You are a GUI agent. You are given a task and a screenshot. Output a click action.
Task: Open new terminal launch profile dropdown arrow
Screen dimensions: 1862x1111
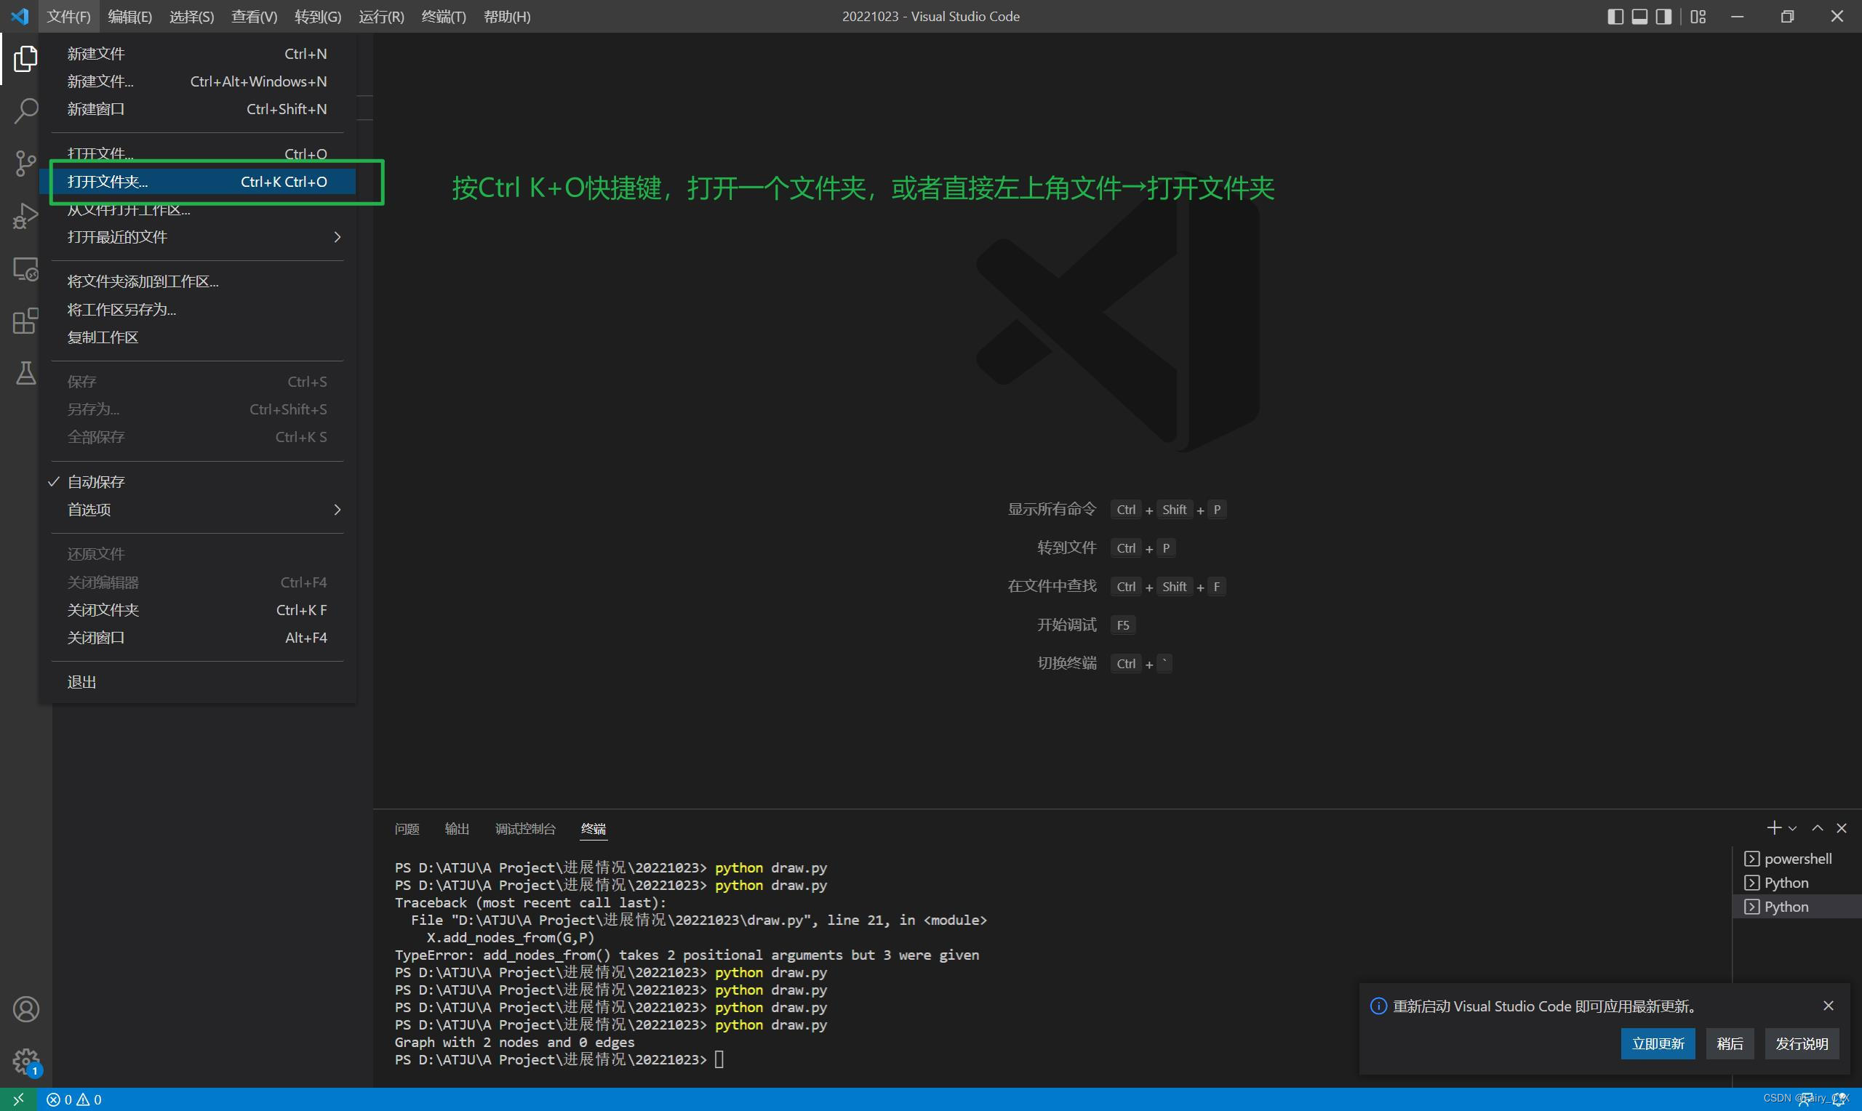[1792, 829]
